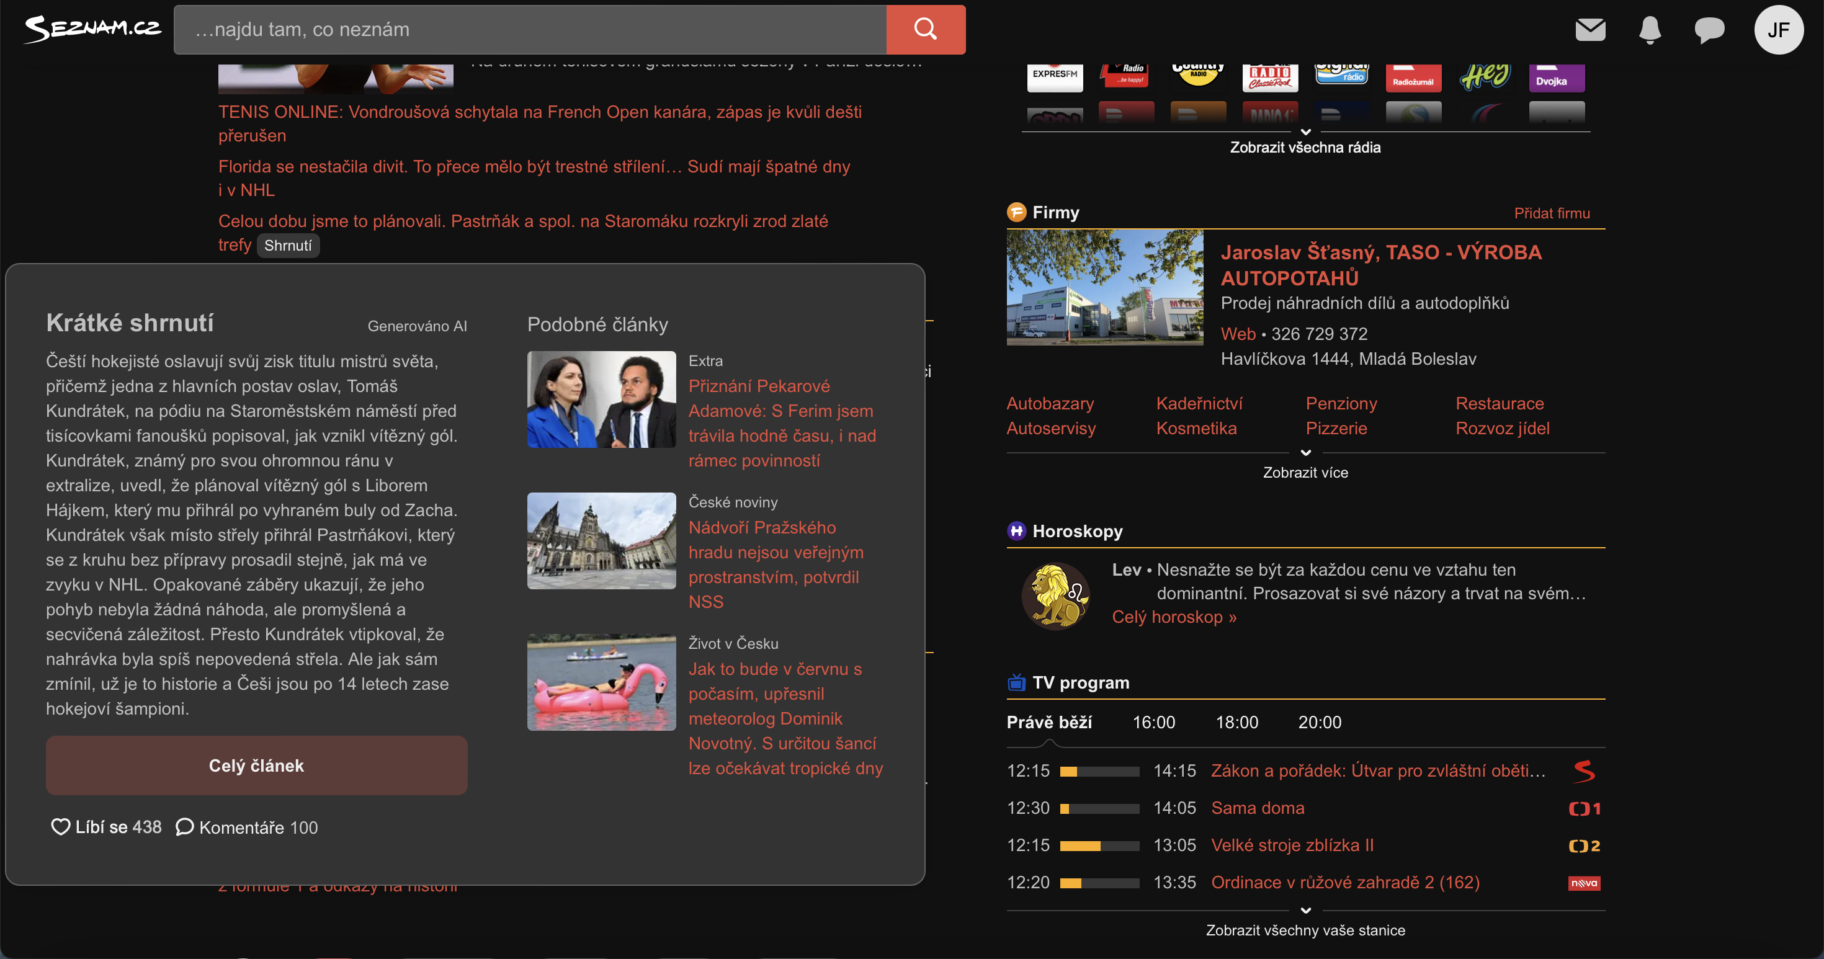Switch TV program to 18:00 tab
The image size is (1824, 959).
(x=1236, y=722)
